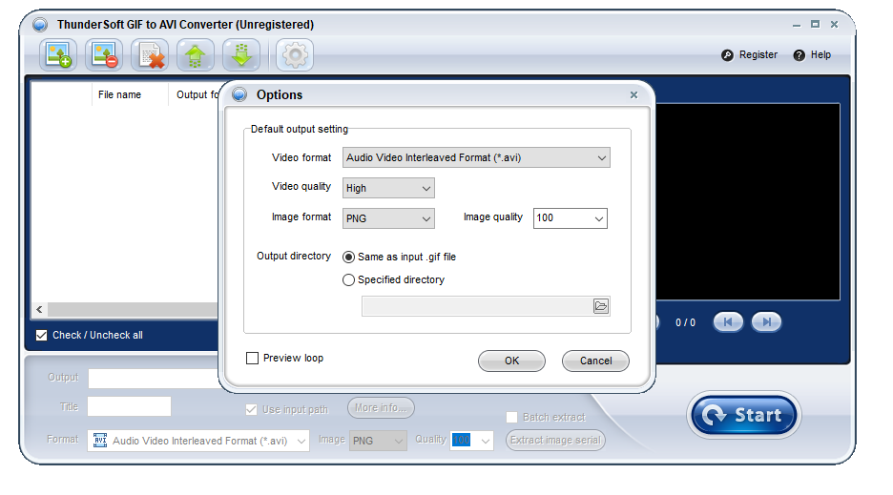893x495 pixels.
Task: Select Specified directory radio option
Action: coord(348,279)
